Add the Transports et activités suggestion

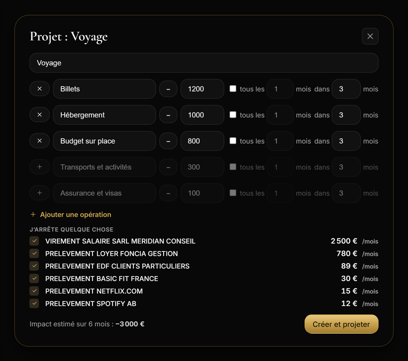[x=40, y=167]
